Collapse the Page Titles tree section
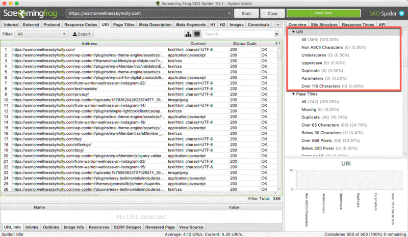The width and height of the screenshot is (408, 237). tap(294, 94)
